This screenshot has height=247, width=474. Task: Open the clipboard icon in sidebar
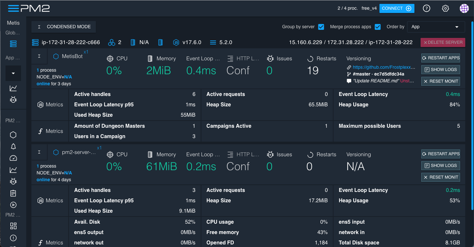13,193
